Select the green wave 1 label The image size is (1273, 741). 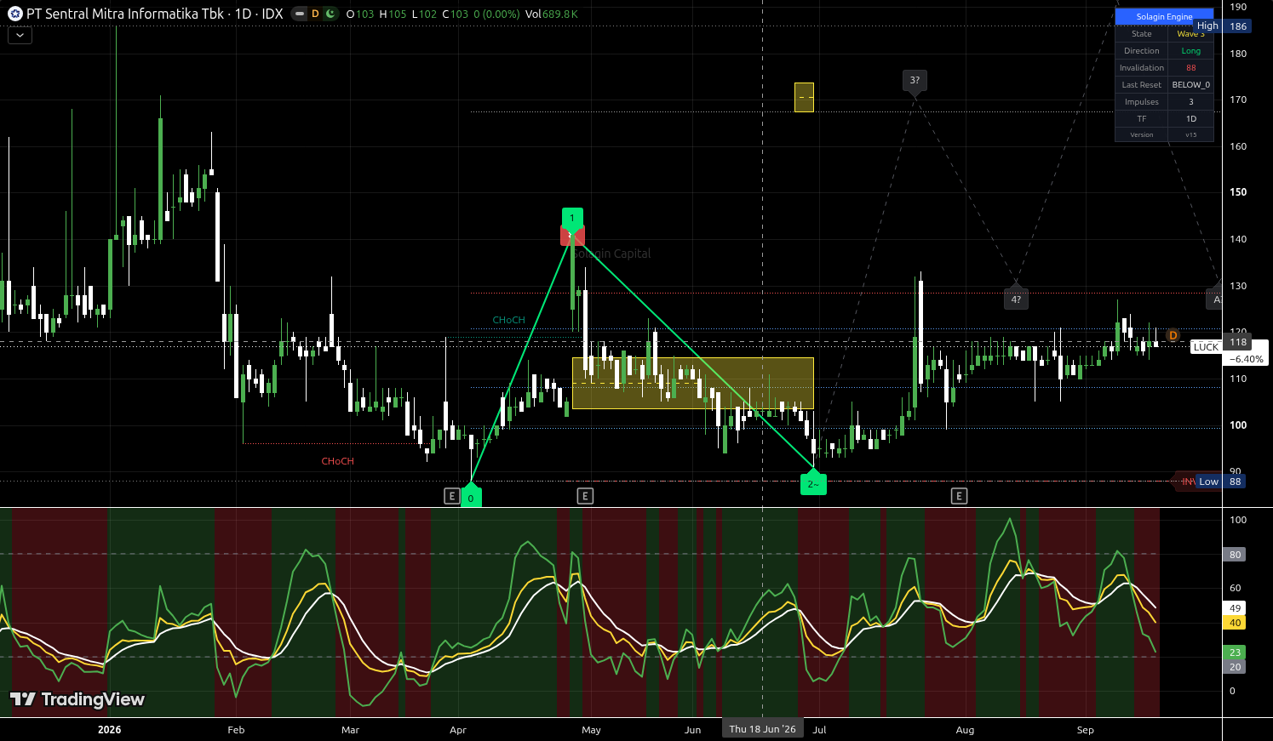click(572, 218)
